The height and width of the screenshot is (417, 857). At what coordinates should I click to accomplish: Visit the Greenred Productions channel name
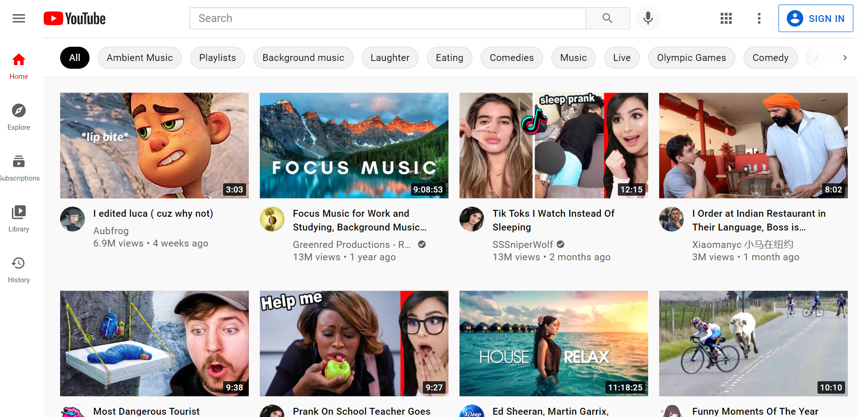point(352,245)
